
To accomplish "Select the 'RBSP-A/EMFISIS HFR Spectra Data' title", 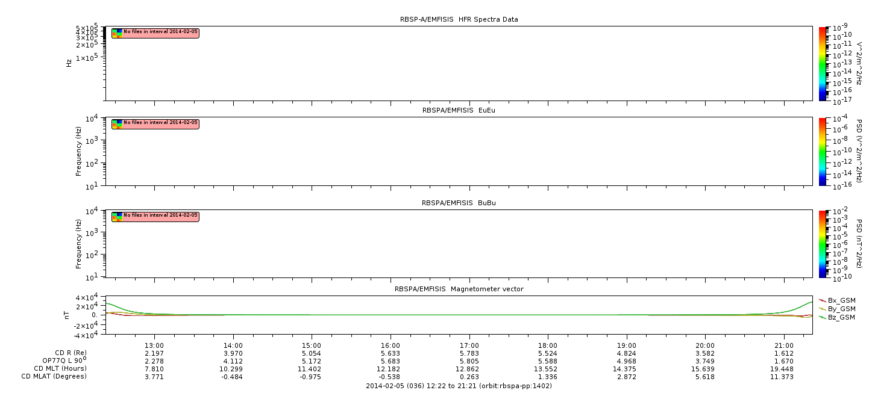I will pos(459,19).
